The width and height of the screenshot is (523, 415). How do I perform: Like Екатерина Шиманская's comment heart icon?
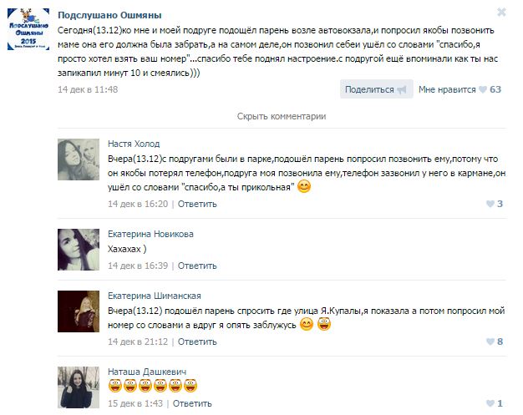point(490,342)
